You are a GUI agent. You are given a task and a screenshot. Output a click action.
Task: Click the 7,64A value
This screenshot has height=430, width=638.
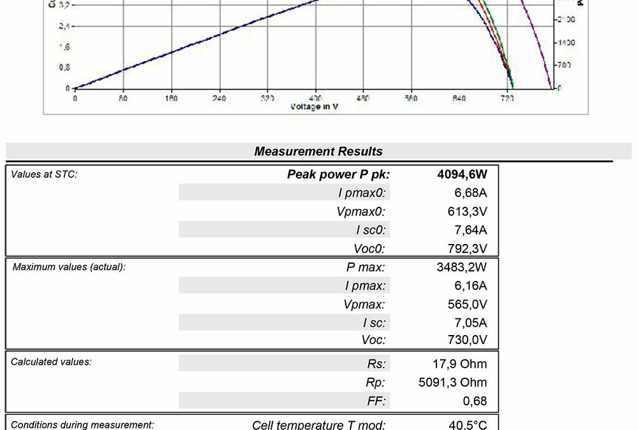click(x=470, y=230)
